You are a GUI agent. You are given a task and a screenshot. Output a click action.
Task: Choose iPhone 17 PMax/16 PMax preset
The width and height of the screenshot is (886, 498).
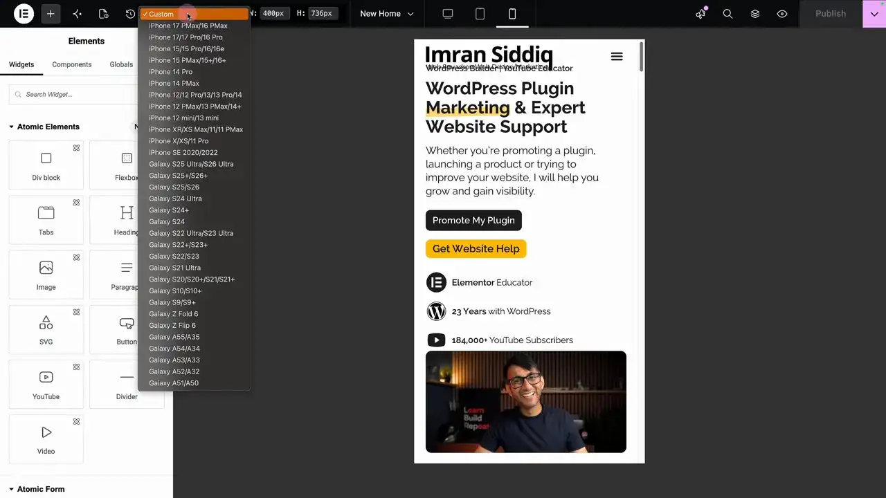pos(194,26)
